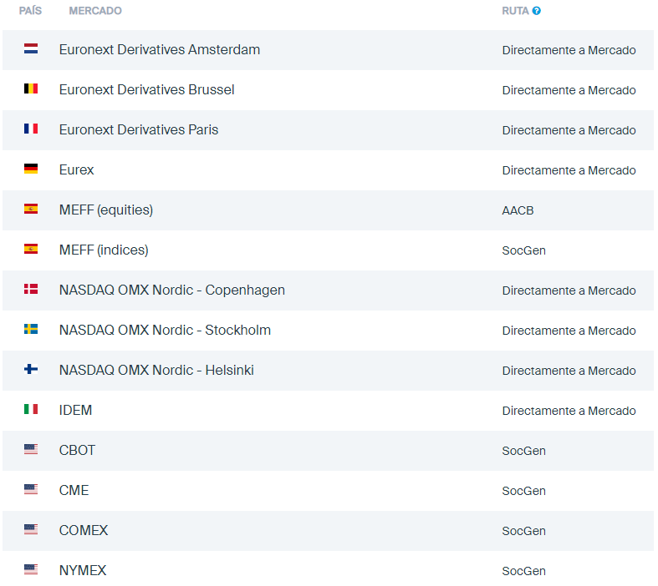Viewport: 658px width, 586px height.
Task: Click the help icon beside RUTA header
Action: pyautogui.click(x=537, y=11)
